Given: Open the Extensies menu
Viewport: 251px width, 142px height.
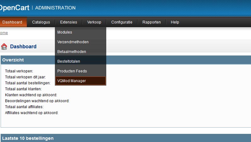Looking at the screenshot, I should (x=68, y=22).
